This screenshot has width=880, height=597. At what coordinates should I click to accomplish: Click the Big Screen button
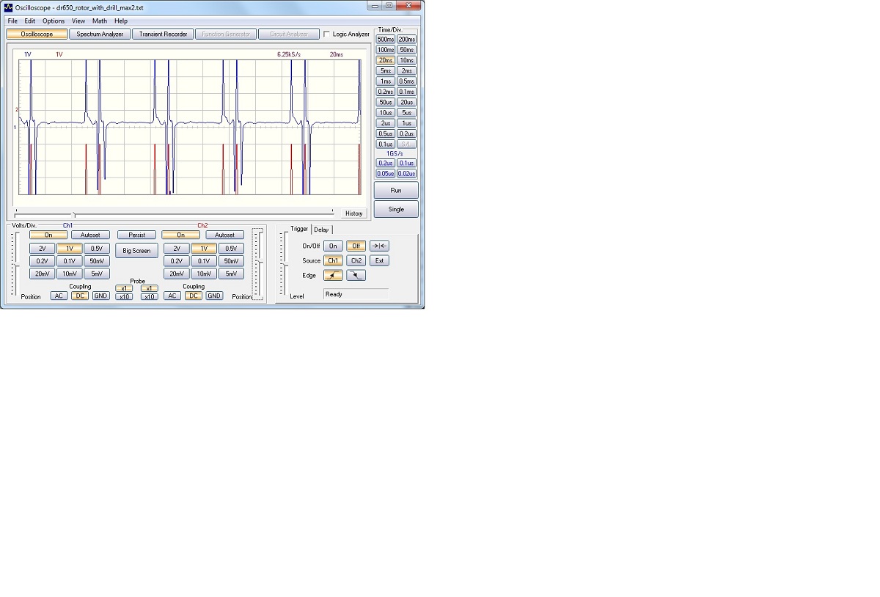pyautogui.click(x=136, y=251)
